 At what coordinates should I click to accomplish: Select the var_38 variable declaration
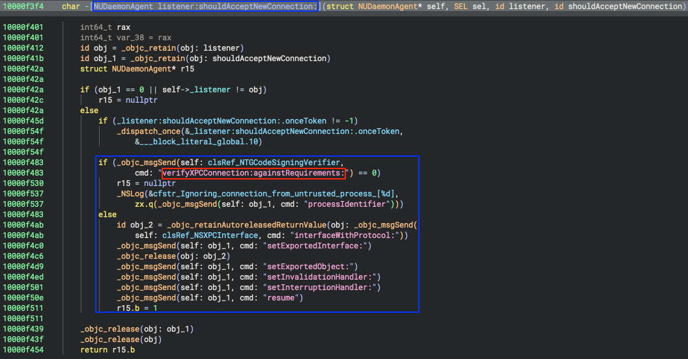[x=135, y=38]
